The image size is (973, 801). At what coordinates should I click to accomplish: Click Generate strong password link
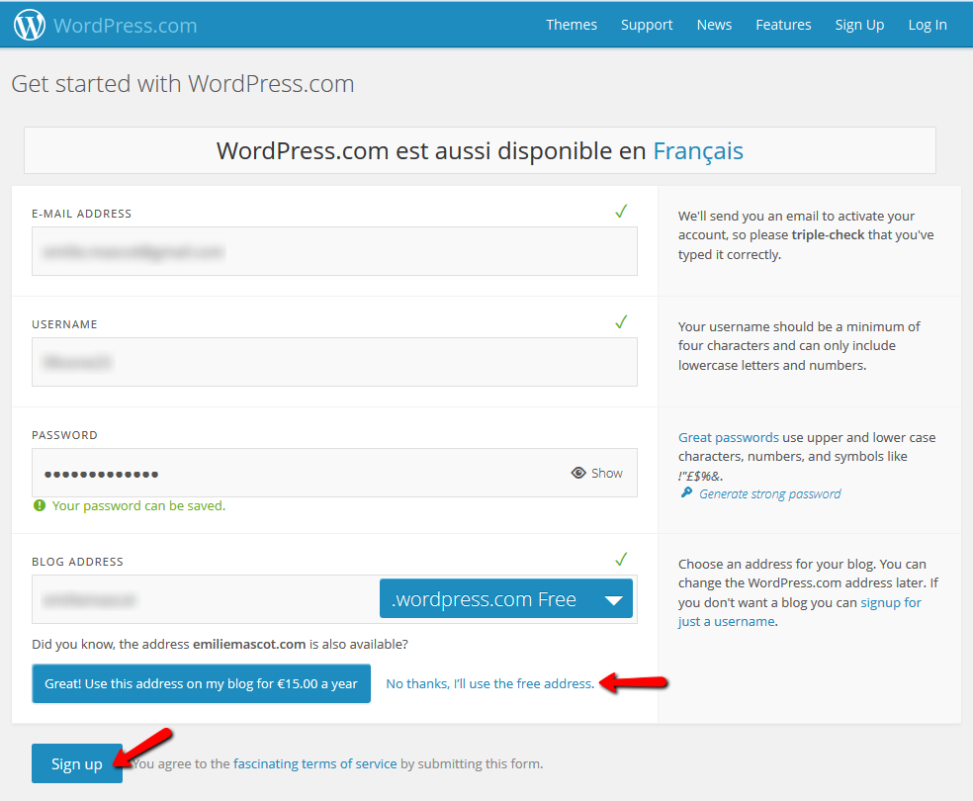[769, 493]
